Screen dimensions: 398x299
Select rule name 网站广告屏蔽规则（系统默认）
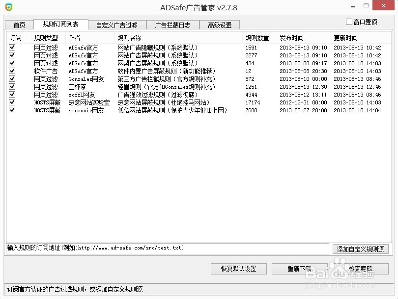[x=158, y=55]
